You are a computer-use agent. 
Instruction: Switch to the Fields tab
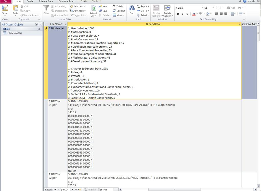click(x=84, y=1)
